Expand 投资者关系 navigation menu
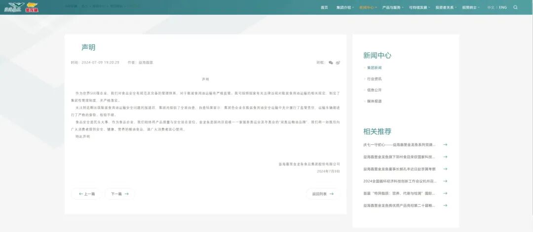Viewport: 533px width, 232px height. point(446,7)
